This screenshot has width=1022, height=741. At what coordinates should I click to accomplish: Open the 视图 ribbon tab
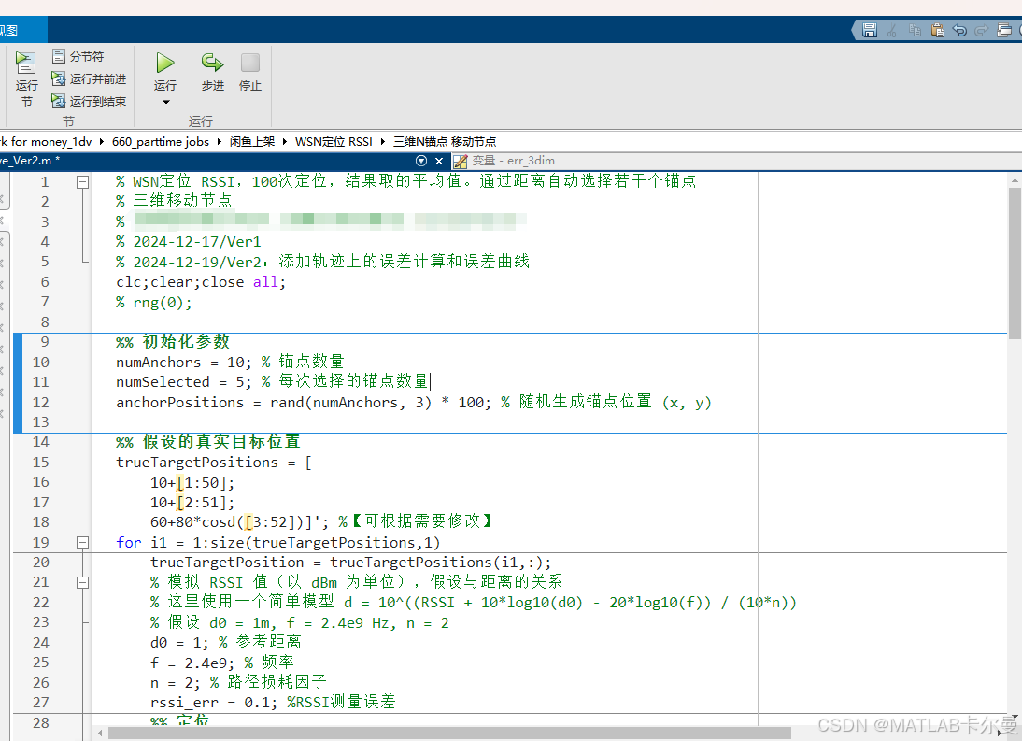[x=9, y=31]
